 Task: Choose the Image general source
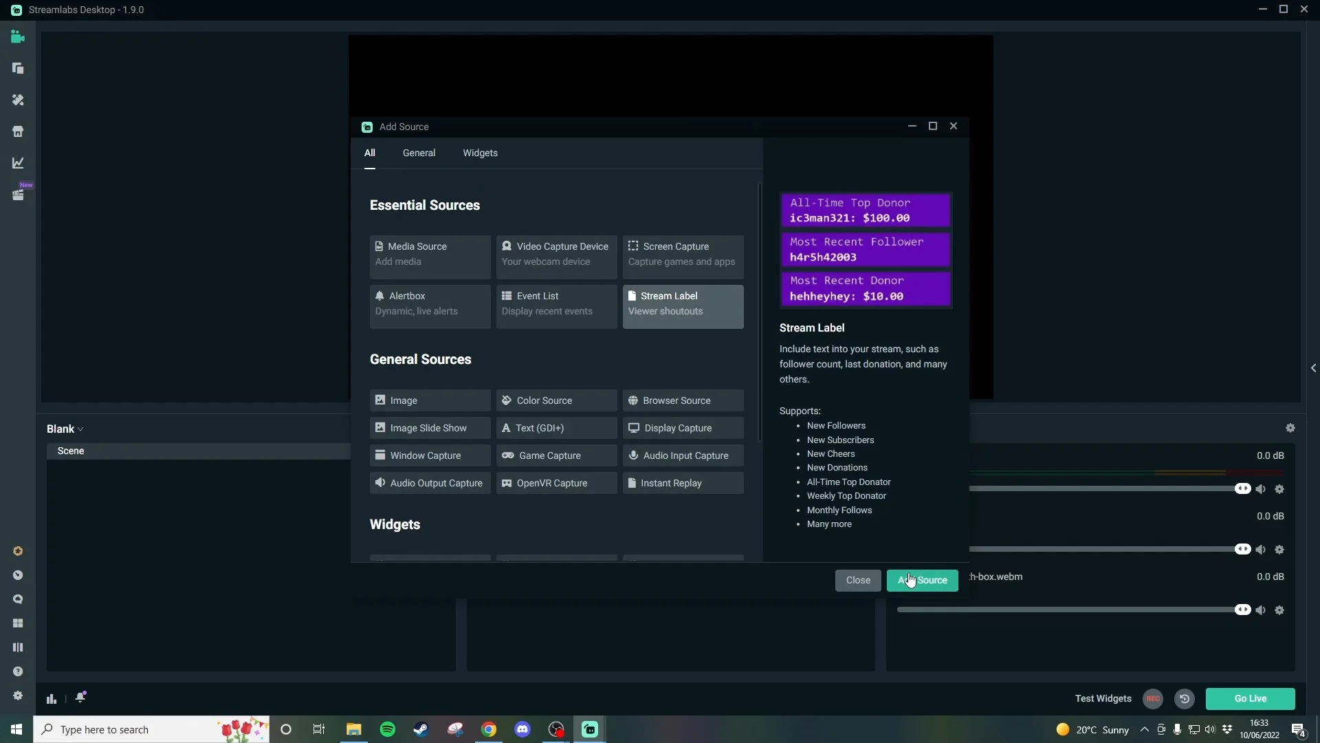(430, 400)
